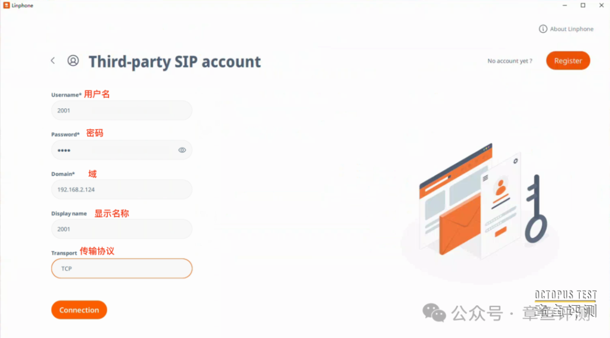Open the About Linphone text link
This screenshot has width=610, height=338.
click(x=571, y=29)
